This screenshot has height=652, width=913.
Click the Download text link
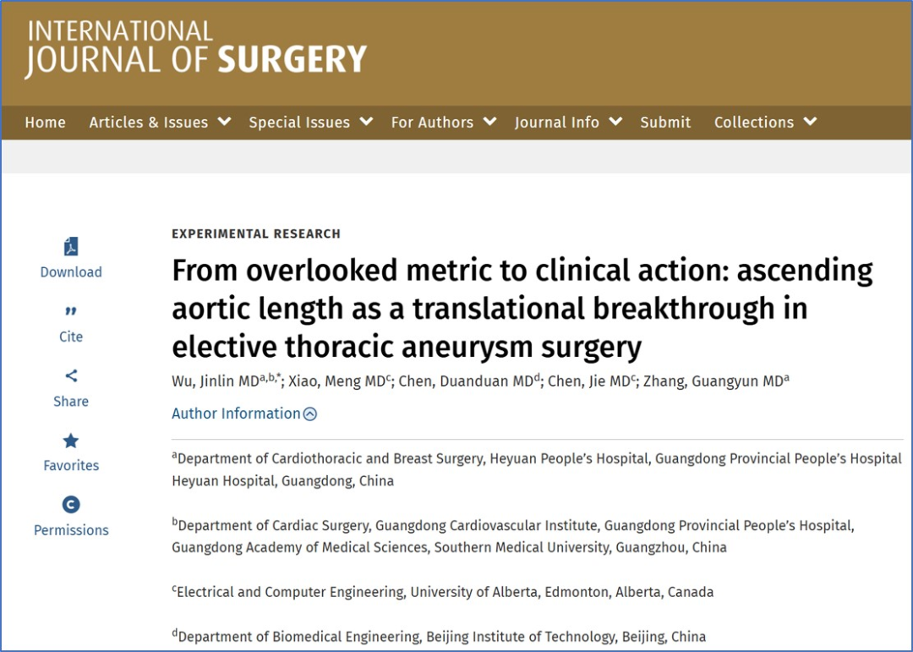pos(71,272)
